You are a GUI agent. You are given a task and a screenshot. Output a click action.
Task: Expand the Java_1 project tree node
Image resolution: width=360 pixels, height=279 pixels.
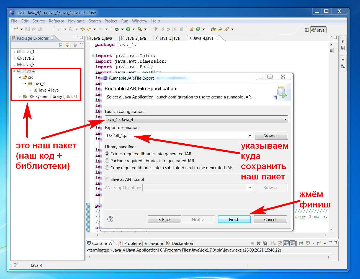[15, 52]
